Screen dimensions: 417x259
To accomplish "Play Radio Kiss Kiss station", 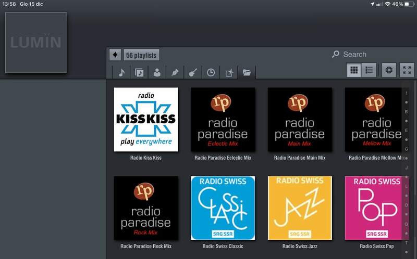I will pos(146,120).
